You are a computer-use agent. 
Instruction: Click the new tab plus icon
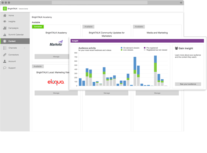pos(181,2)
